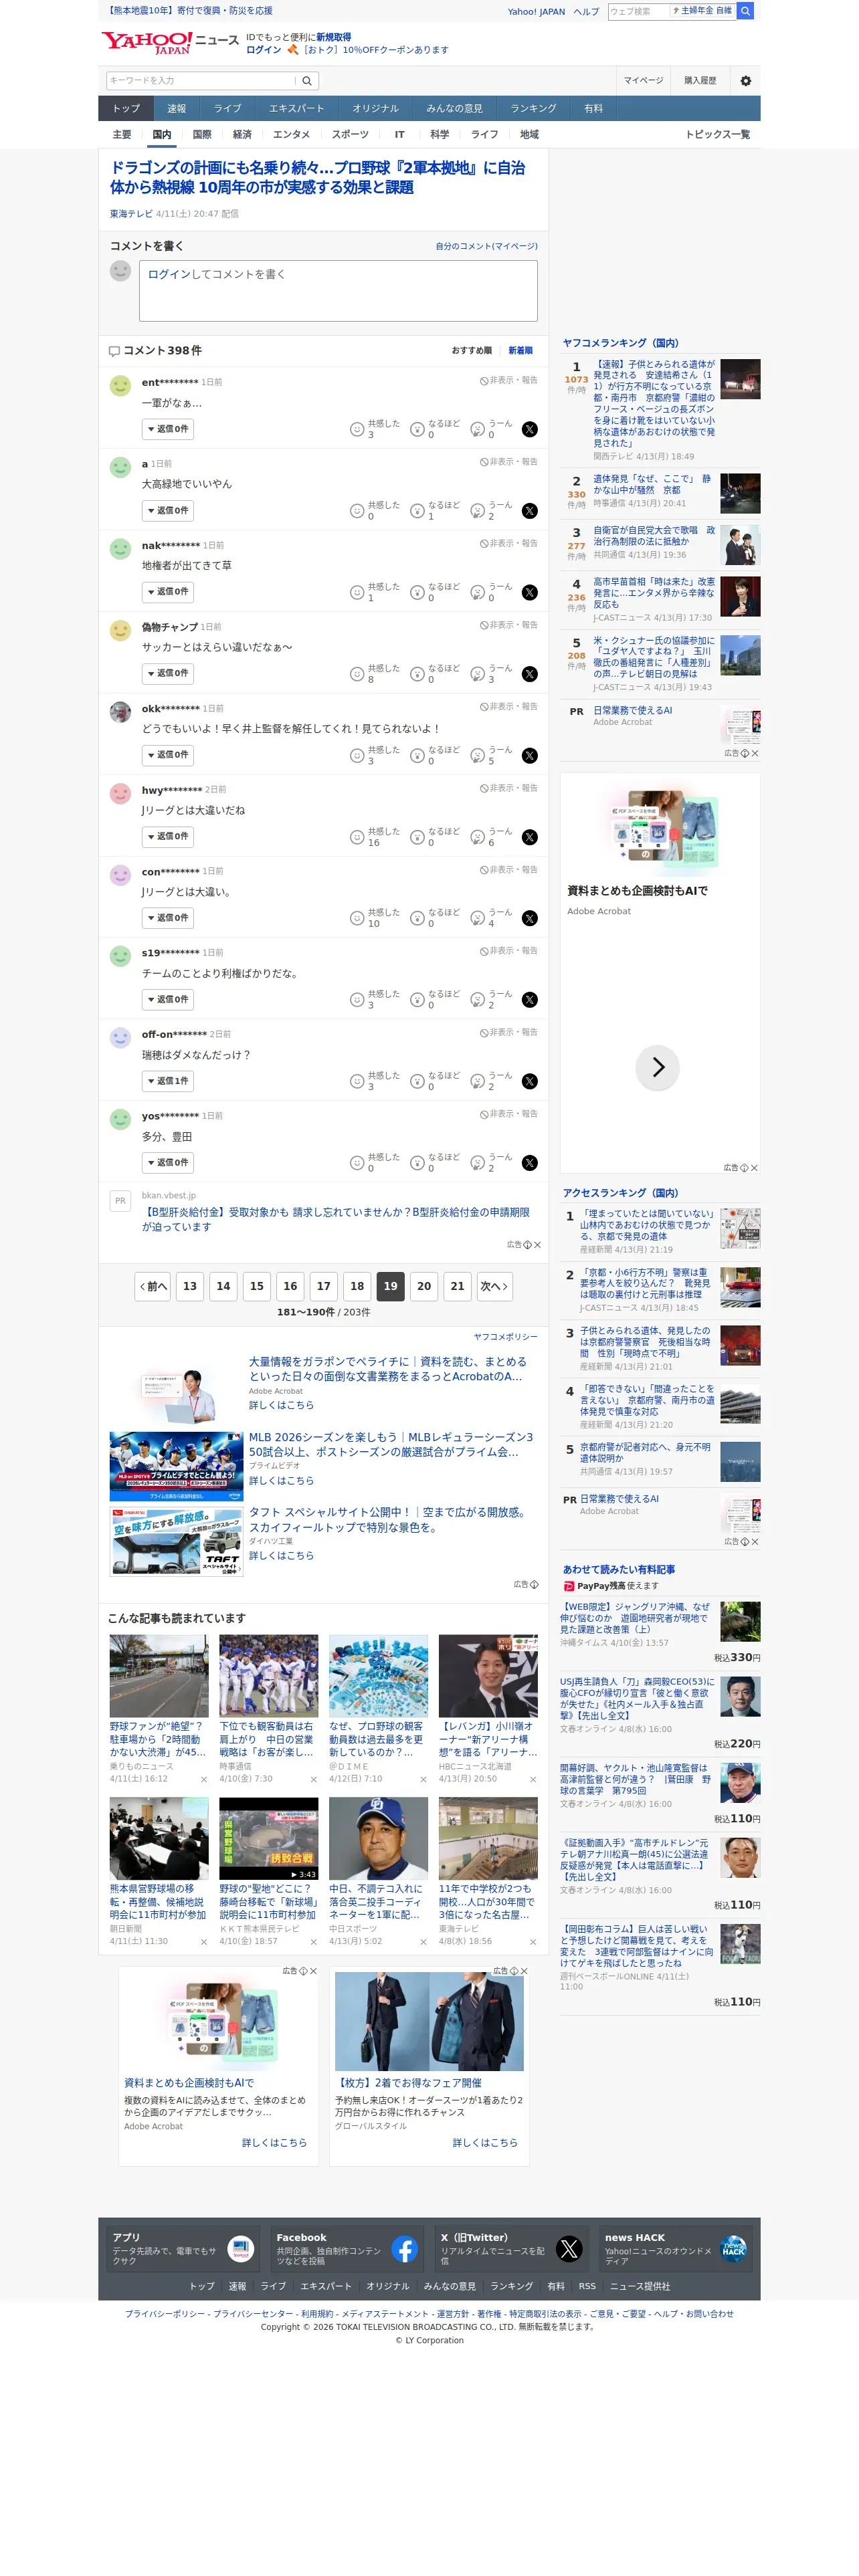Image resolution: width=859 pixels, height=2576 pixels.
Task: Share ent******** comment on X
Action: click(x=530, y=429)
